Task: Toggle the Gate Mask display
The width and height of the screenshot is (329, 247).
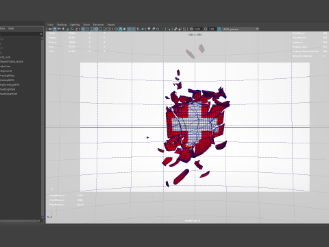Action: click(x=96, y=29)
